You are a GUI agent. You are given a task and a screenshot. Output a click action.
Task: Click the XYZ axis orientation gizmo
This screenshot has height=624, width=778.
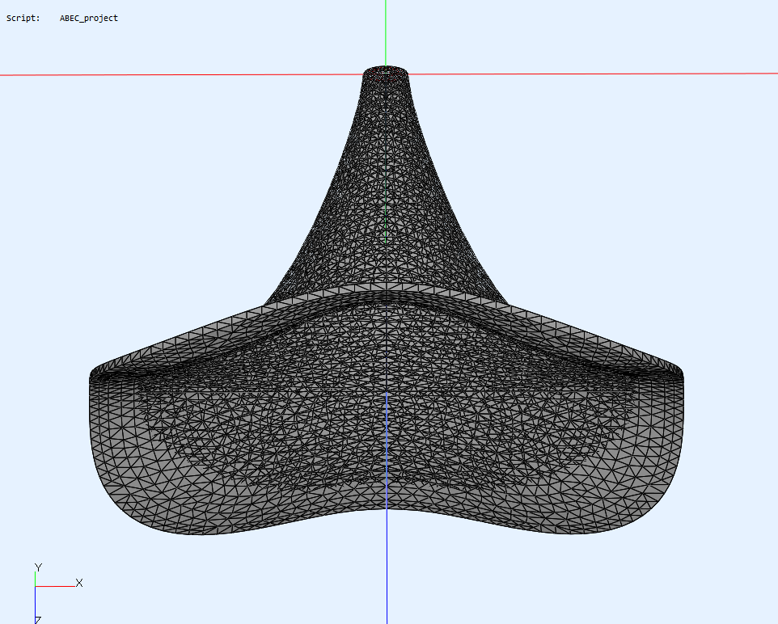[x=58, y=592]
